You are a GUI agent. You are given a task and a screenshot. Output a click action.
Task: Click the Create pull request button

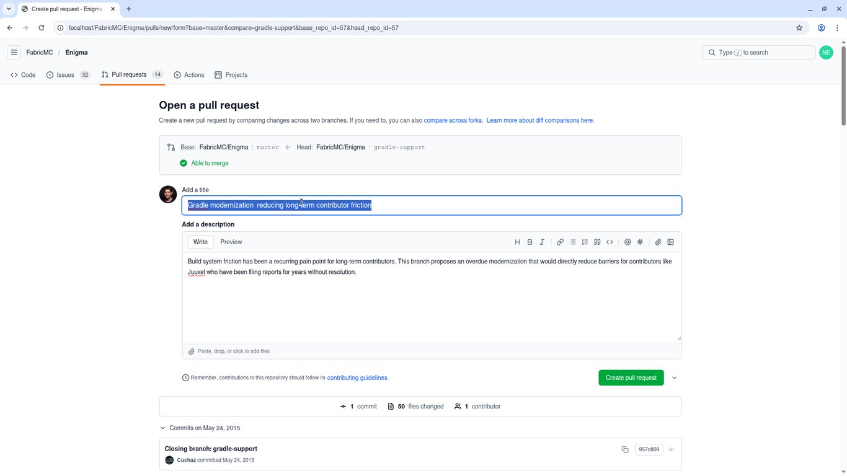[631, 378]
